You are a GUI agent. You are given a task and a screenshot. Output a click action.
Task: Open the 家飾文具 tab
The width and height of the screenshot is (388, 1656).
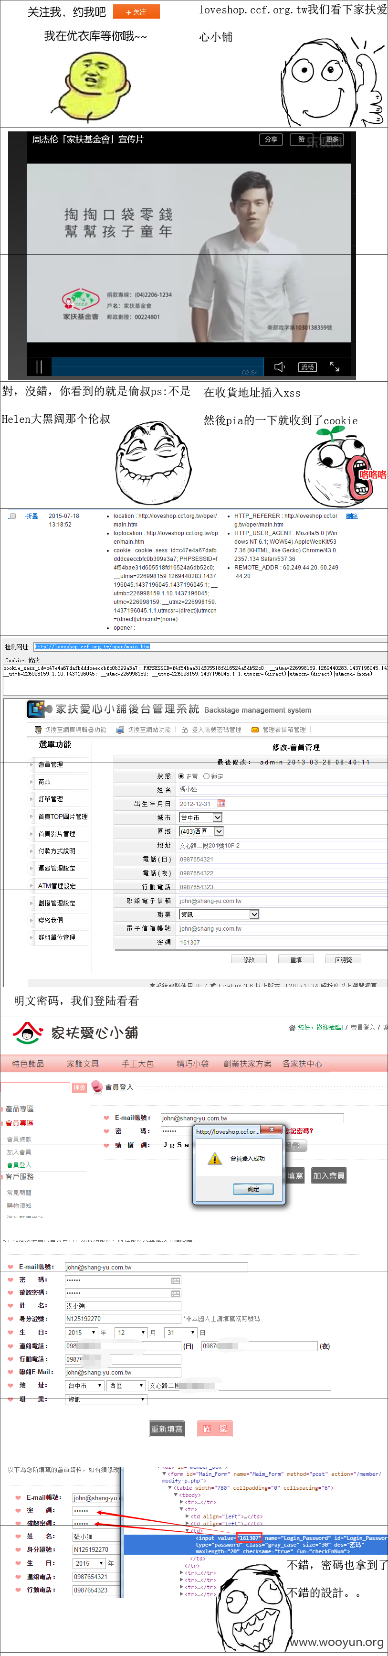tap(83, 1064)
